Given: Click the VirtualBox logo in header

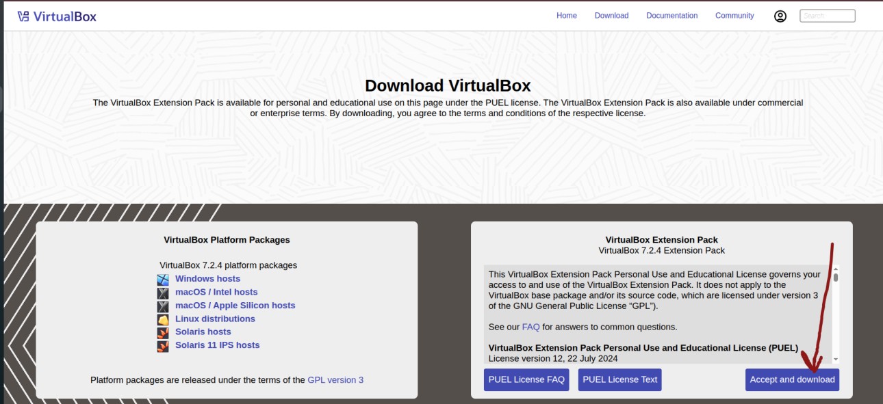Looking at the screenshot, I should (x=57, y=16).
